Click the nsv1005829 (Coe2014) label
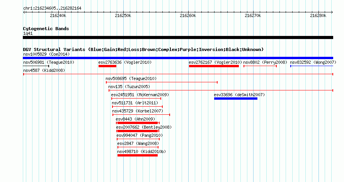The width and height of the screenshot is (344, 182). [x=46, y=54]
